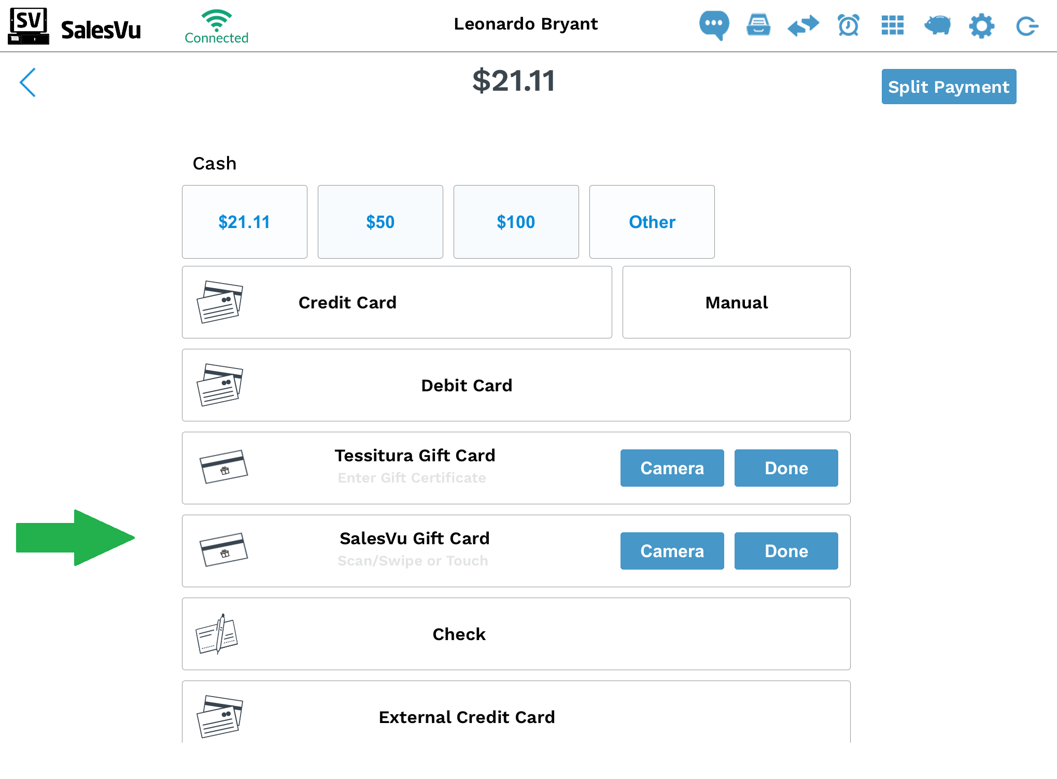Image resolution: width=1057 pixels, height=779 pixels.
Task: Open the chat messages icon
Action: point(714,25)
